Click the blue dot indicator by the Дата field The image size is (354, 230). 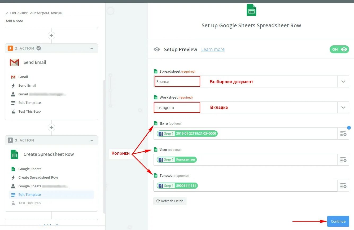349,128
